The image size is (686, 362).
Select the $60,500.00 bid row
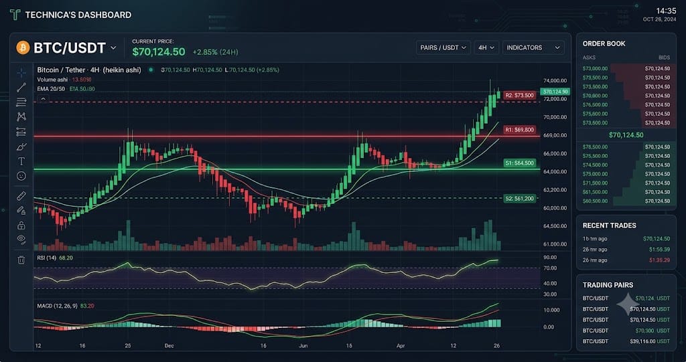[x=626, y=201]
